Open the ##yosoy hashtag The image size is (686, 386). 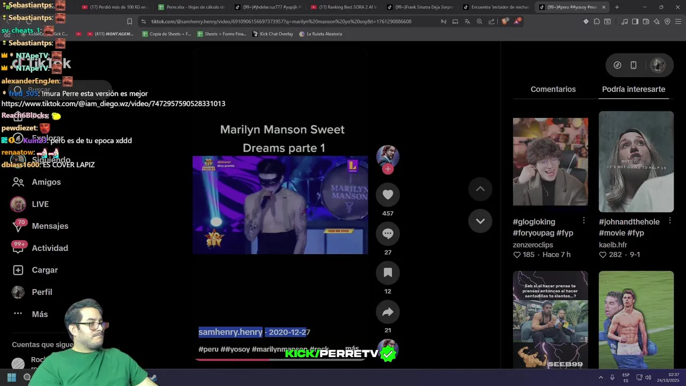tap(235, 349)
